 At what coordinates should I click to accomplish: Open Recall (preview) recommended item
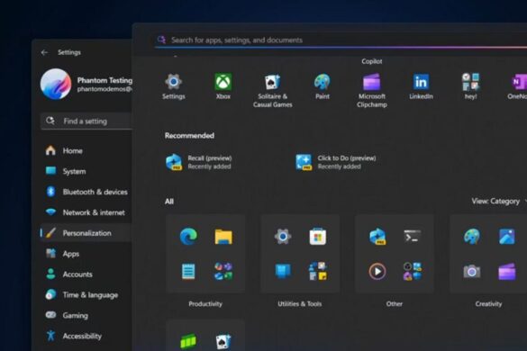pyautogui.click(x=199, y=162)
